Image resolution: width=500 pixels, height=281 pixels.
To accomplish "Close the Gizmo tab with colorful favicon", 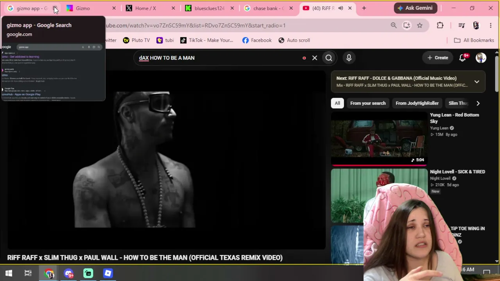I will pos(114,8).
